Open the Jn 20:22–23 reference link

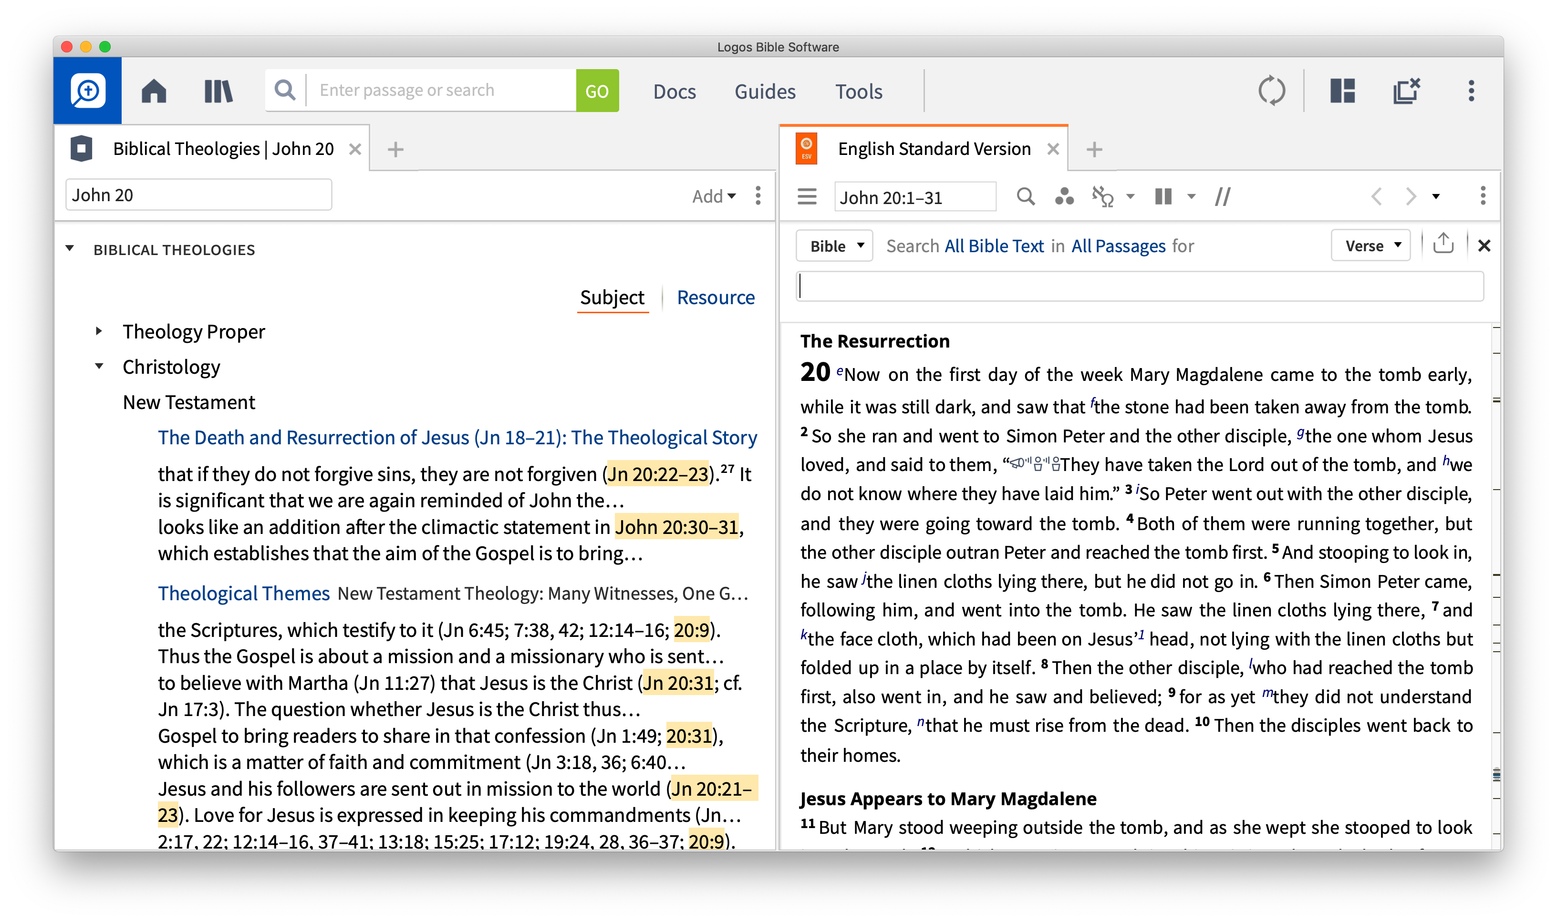(x=658, y=474)
